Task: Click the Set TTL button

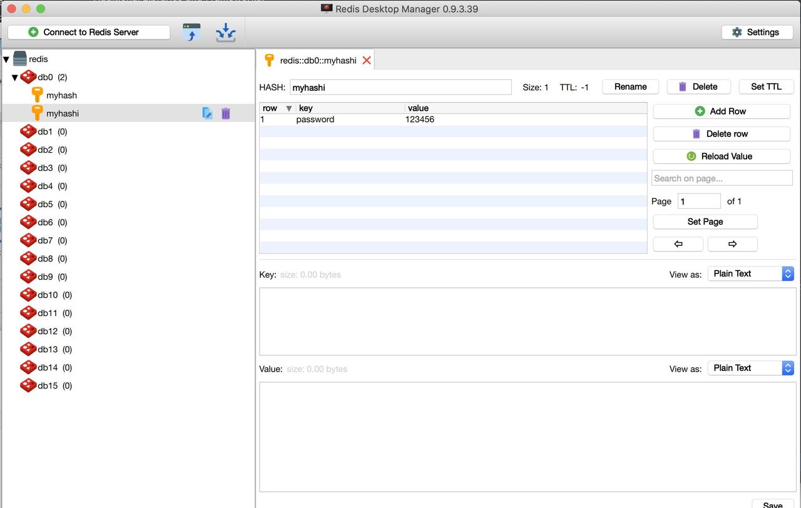Action: [766, 87]
